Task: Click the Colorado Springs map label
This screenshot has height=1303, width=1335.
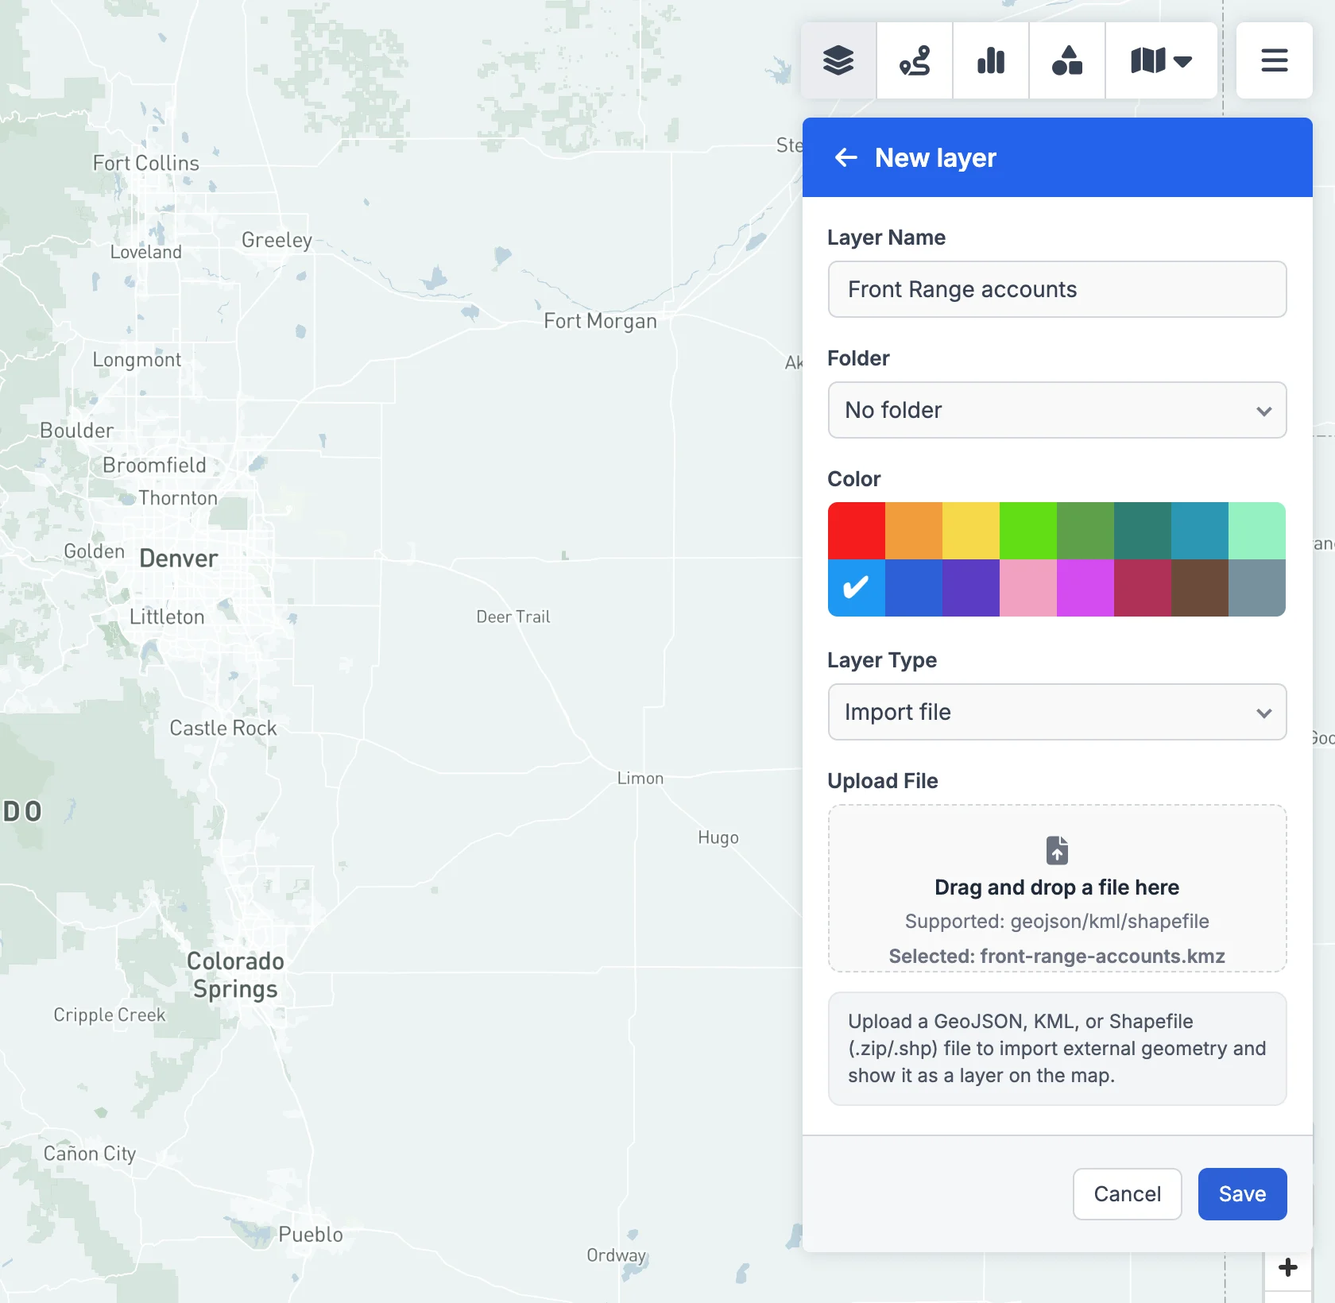Action: point(235,975)
